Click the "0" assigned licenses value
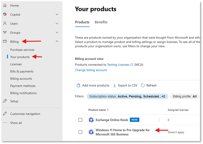203x144 pixels. (x=168, y=120)
